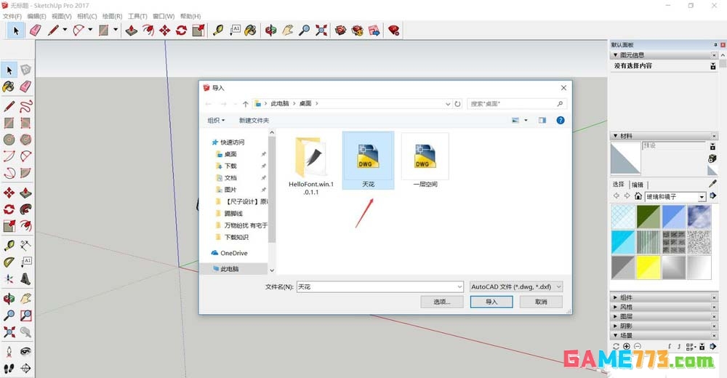This screenshot has width=727, height=378.
Task: Select the Dimension tool
Action: pos(25,245)
